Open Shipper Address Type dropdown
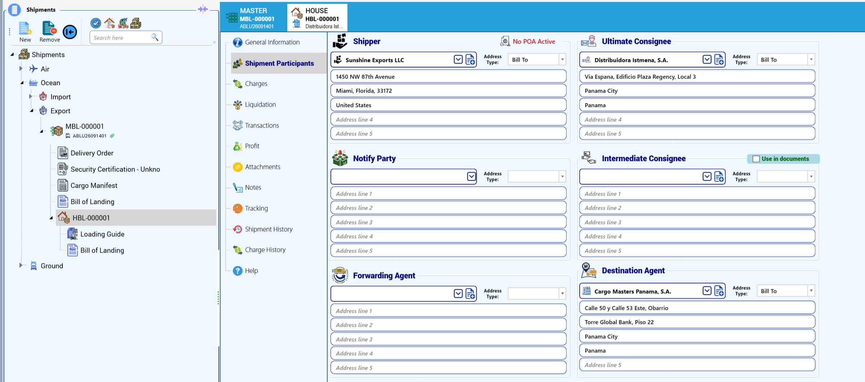 [x=562, y=60]
